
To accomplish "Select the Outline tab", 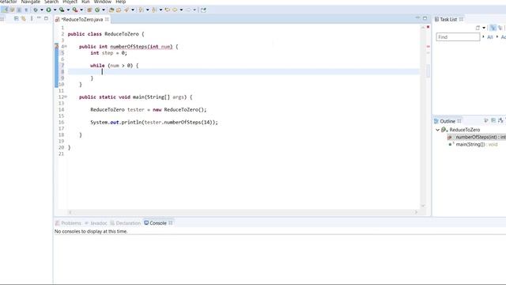I will point(447,121).
